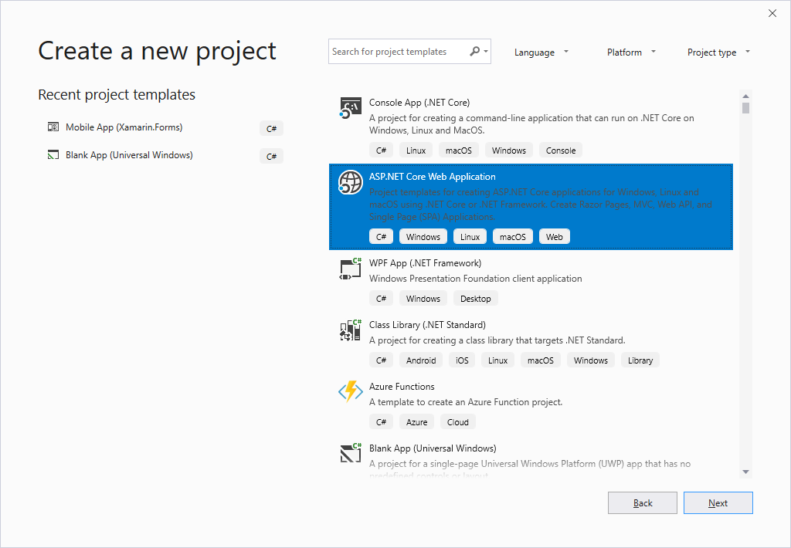
Task: Close the Create a new project dialog
Action: 772,13
